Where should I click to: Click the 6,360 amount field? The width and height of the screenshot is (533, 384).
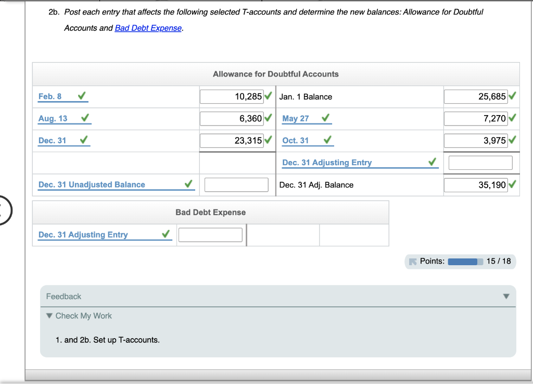232,118
